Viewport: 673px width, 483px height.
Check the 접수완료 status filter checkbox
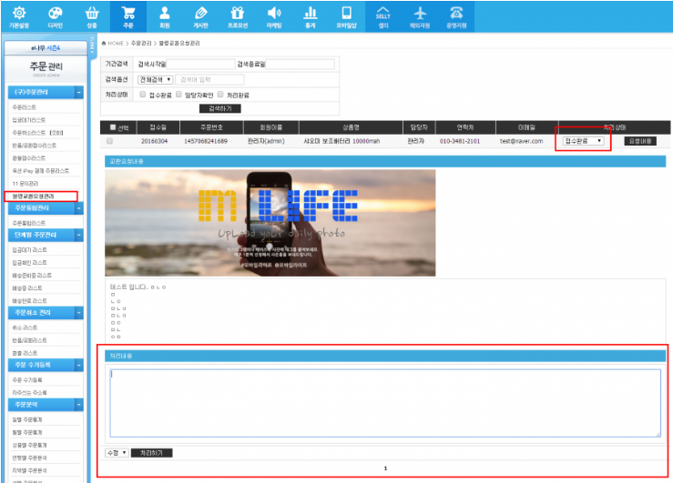(x=141, y=94)
